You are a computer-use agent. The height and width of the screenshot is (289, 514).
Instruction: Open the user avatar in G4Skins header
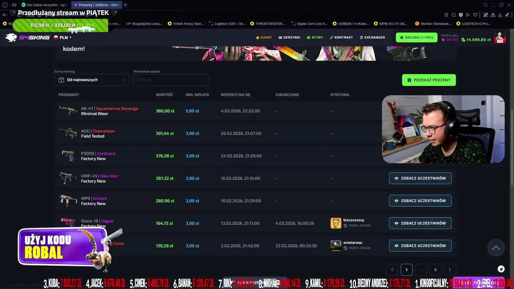click(500, 37)
